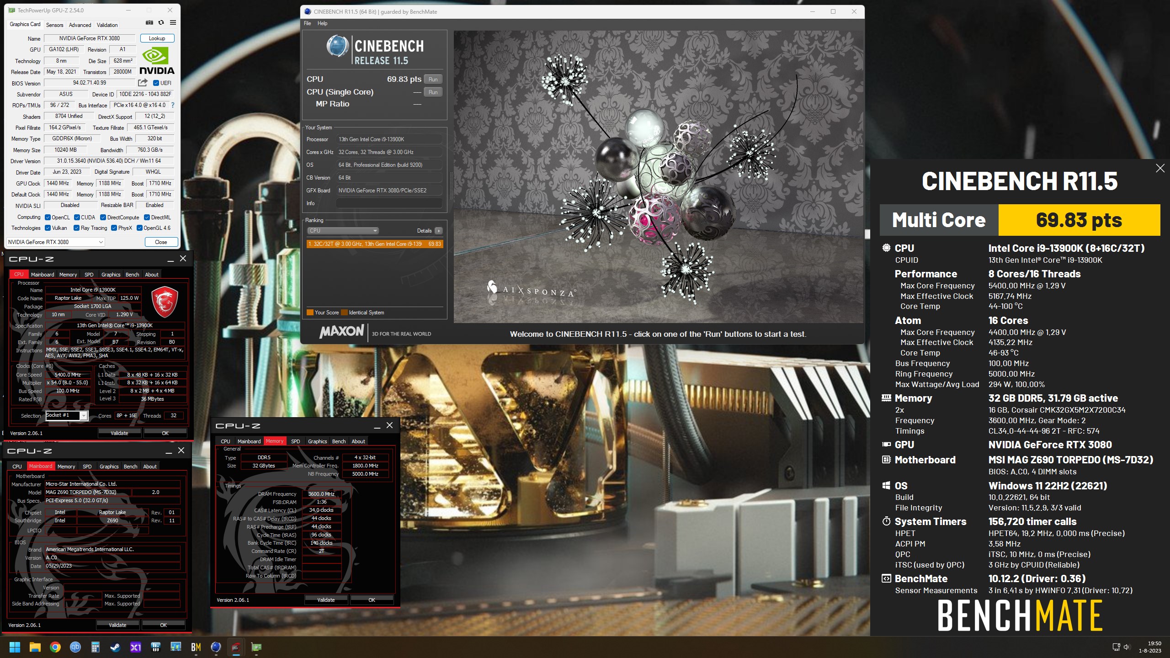Toggle the OpenCL checkbox
Screen dimensions: 1170x658
[48, 217]
